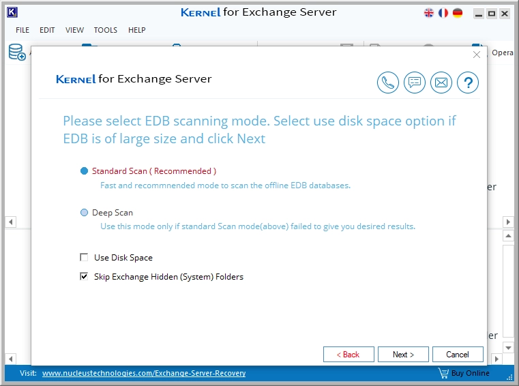Select the Deep Scan radio button
The image size is (519, 386).
[x=84, y=213]
